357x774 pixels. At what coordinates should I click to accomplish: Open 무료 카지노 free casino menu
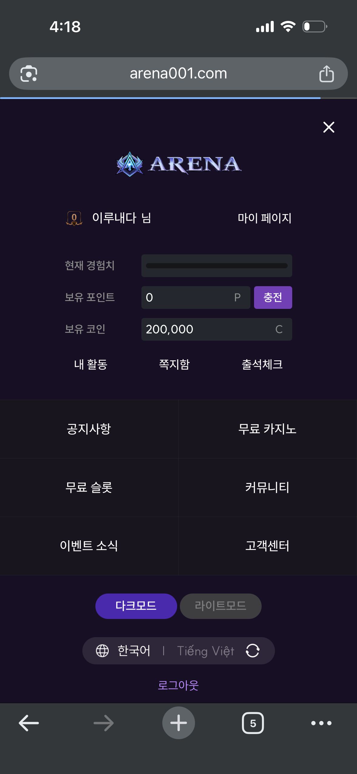[267, 429]
